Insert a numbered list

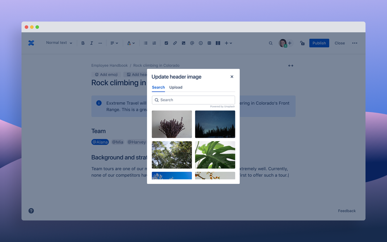[154, 43]
